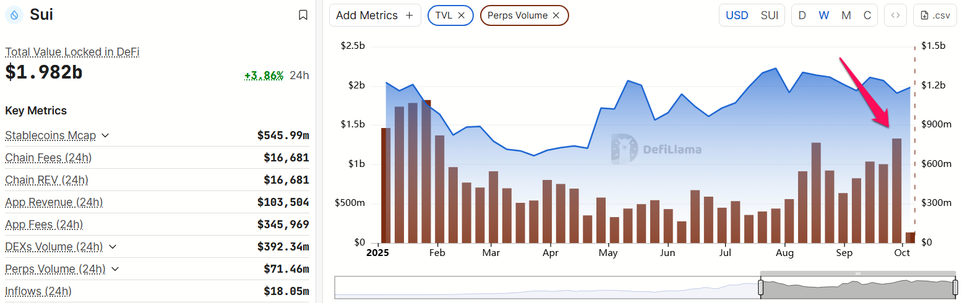
Task: Remove the Perps Volume metric chip
Action: (556, 15)
